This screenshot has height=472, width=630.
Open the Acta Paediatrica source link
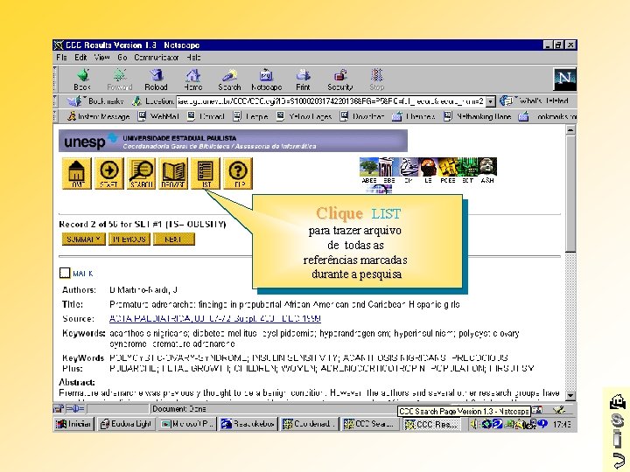[x=215, y=319]
